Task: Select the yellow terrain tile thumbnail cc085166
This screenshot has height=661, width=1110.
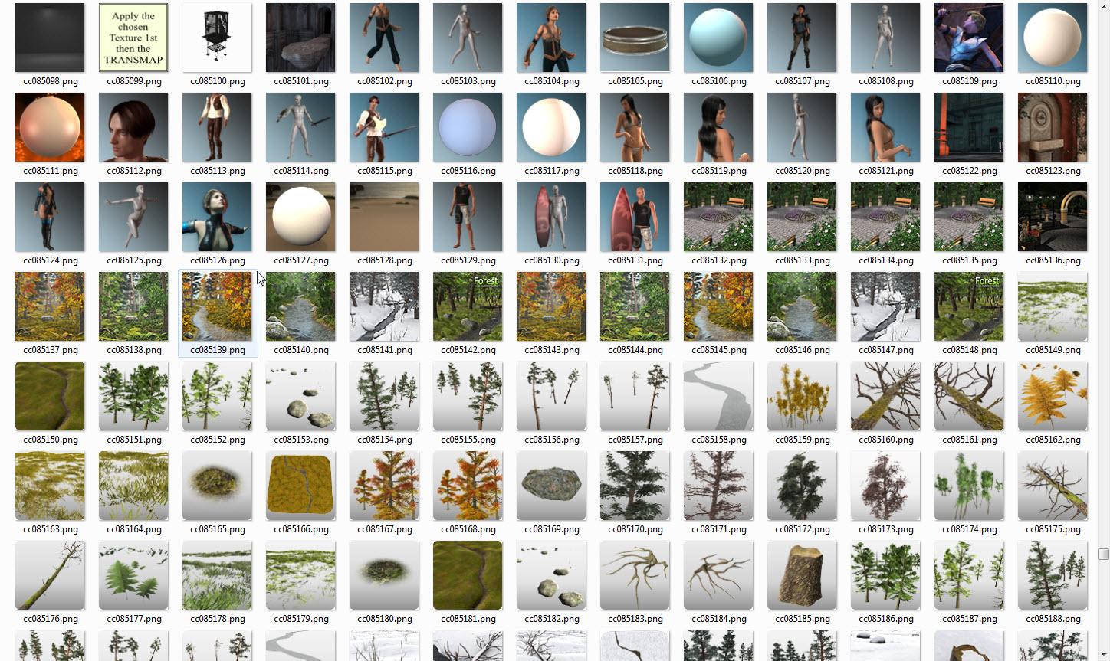Action: coord(300,486)
